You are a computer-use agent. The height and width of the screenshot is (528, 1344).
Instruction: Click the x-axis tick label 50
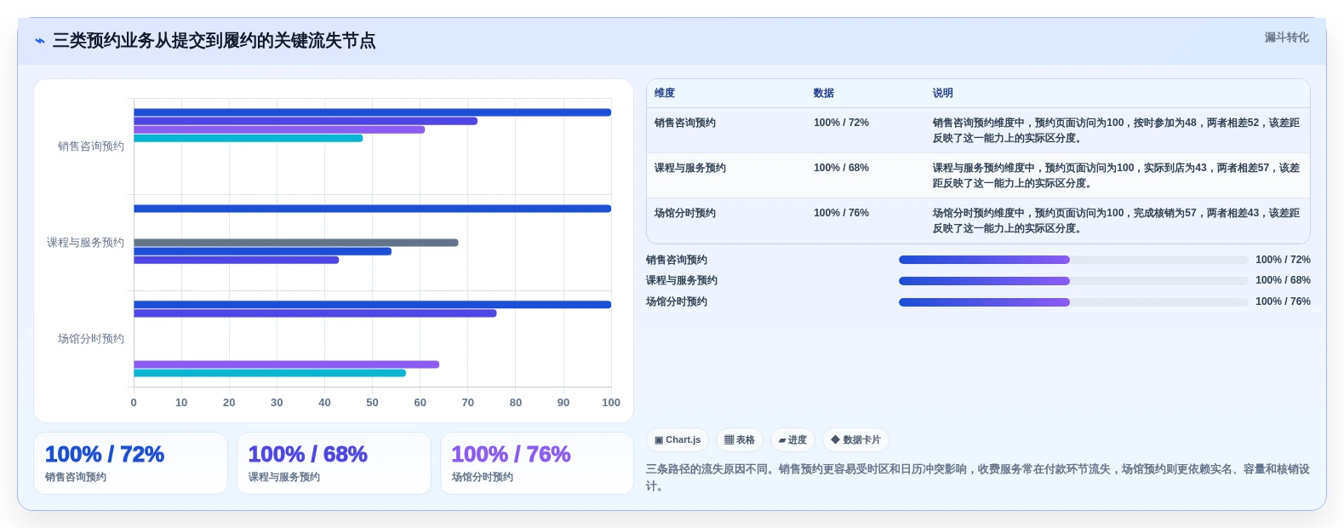click(x=372, y=403)
